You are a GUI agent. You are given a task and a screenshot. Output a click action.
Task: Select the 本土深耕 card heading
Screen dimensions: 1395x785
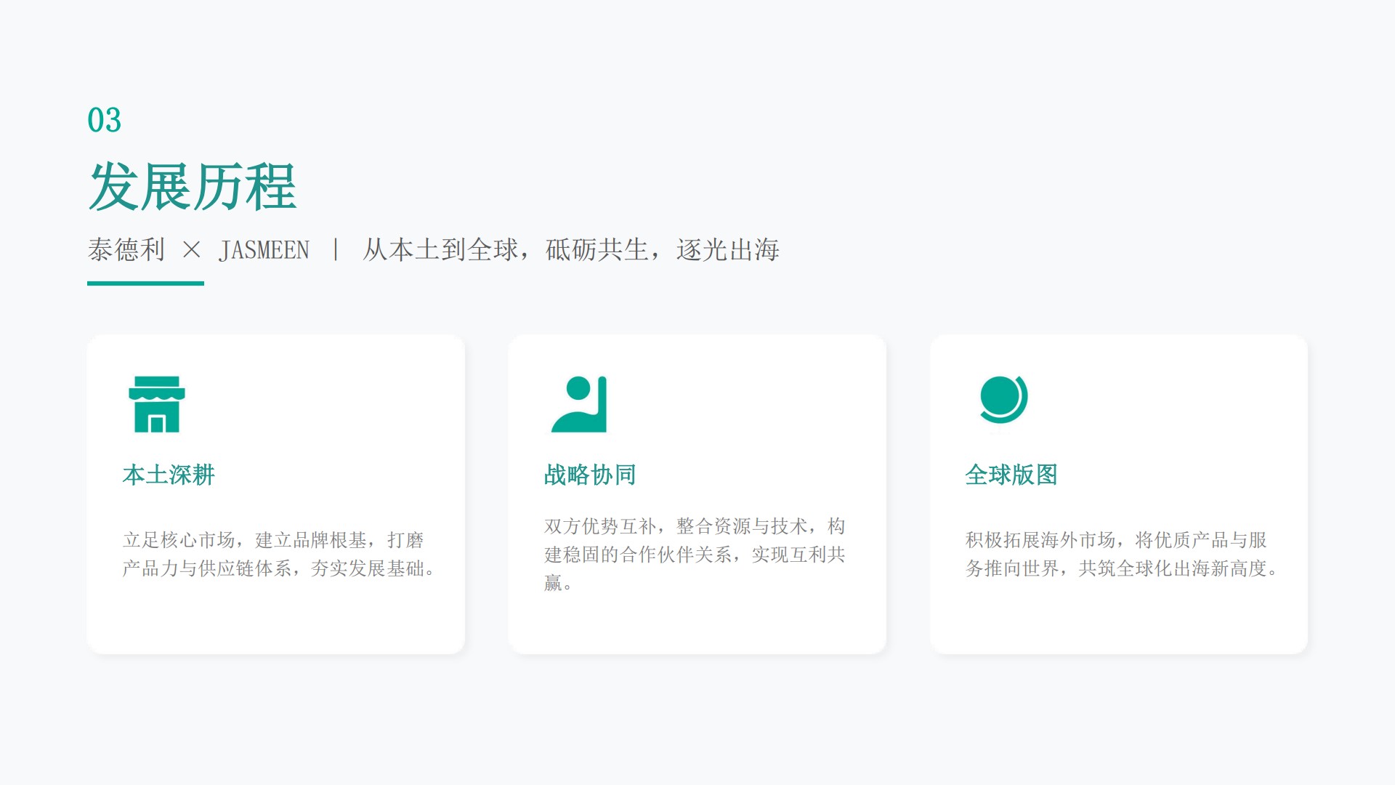click(x=169, y=475)
